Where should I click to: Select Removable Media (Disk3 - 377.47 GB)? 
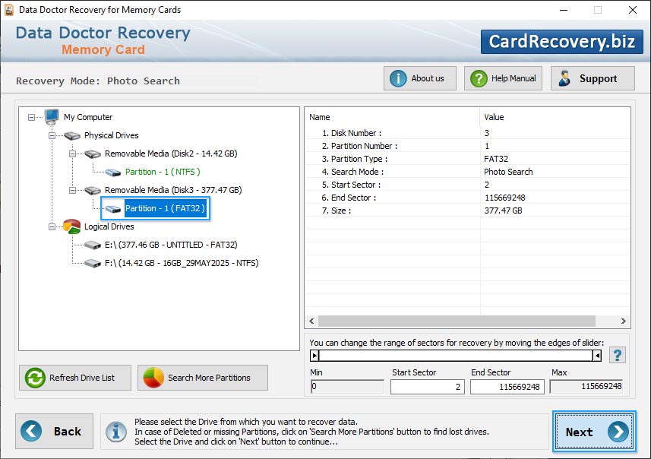pos(173,190)
